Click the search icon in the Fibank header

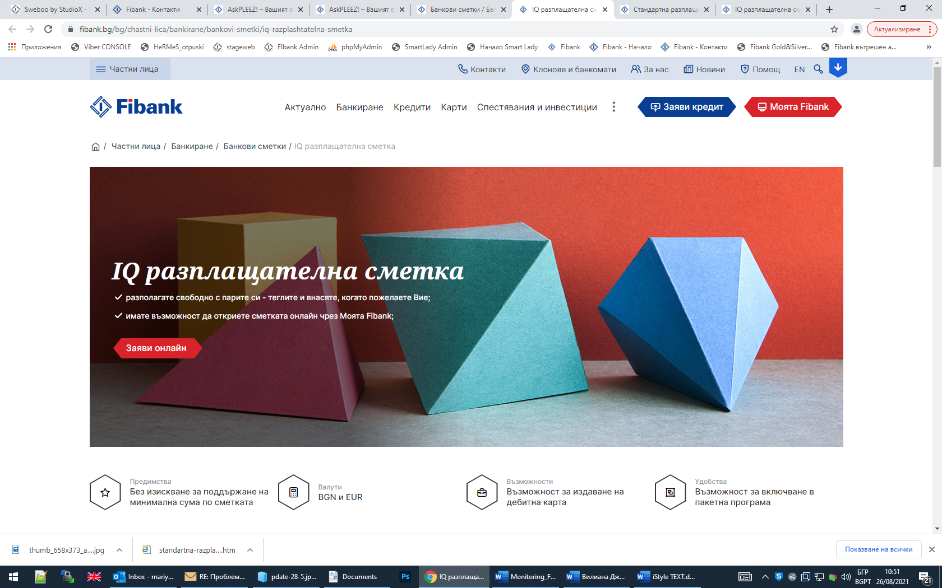[x=818, y=69]
